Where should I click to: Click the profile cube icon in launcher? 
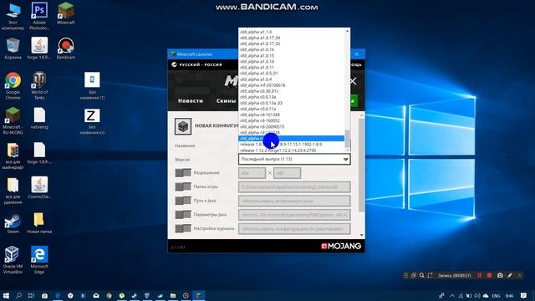coord(183,126)
